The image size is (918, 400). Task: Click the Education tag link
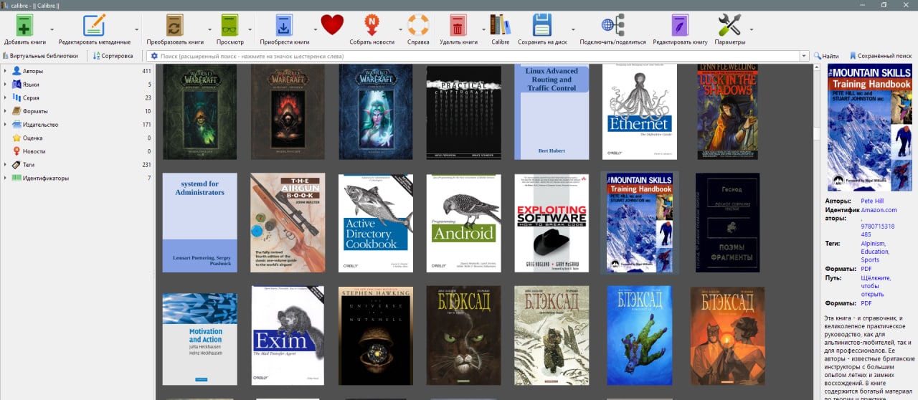pyautogui.click(x=875, y=252)
